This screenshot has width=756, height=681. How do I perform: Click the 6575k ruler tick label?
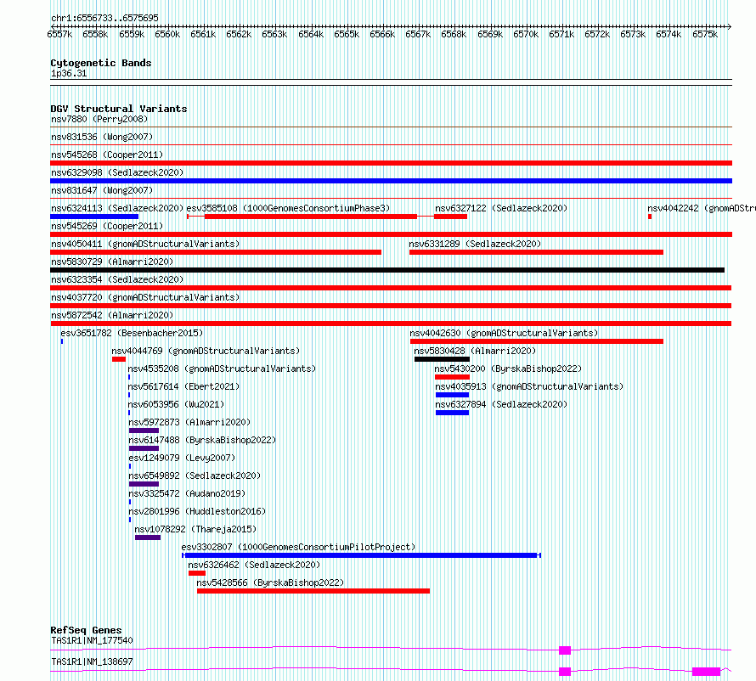(705, 34)
